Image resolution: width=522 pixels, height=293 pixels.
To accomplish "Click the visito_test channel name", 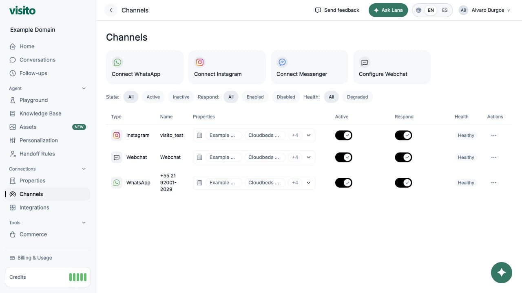I will (172, 135).
